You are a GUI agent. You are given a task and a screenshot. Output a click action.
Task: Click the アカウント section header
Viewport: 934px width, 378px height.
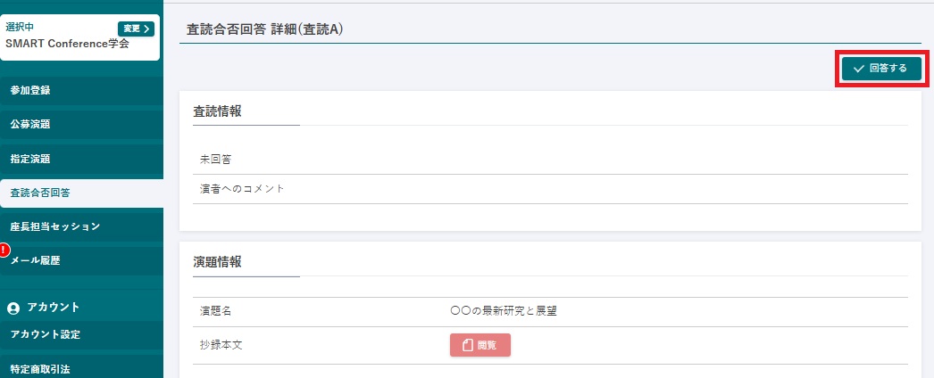coord(54,308)
